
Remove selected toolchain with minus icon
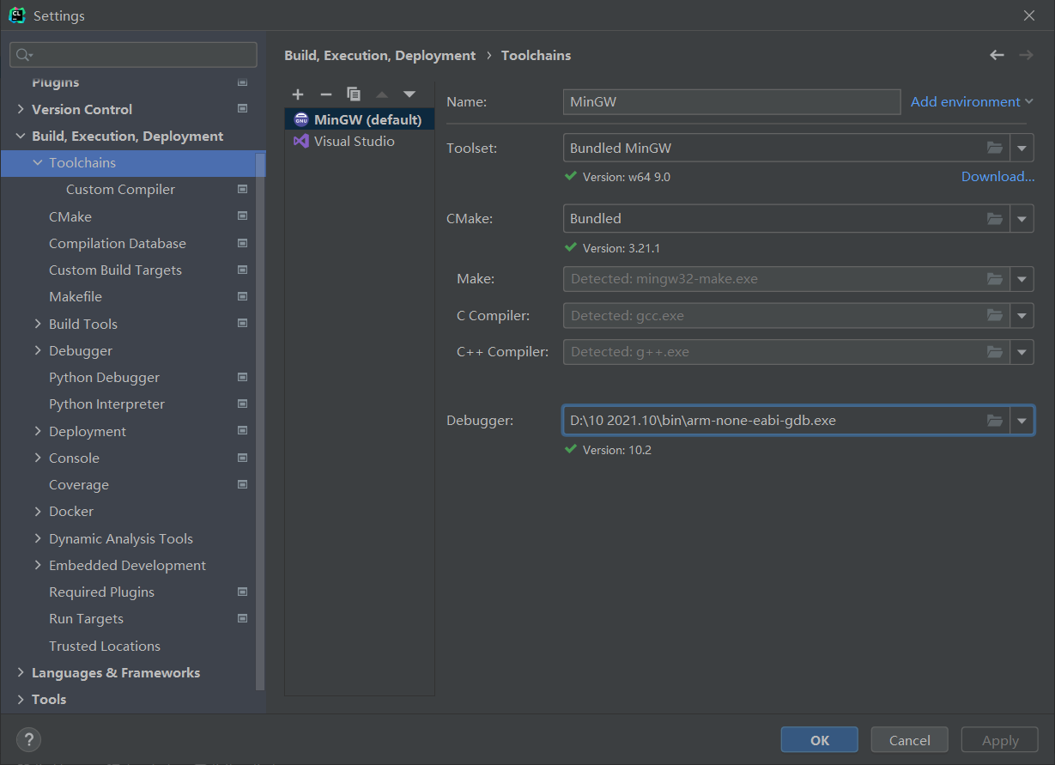pos(325,94)
